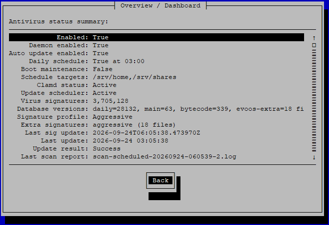Screen dimensions: 329x225
Task: Click the Back button
Action: 161,180
